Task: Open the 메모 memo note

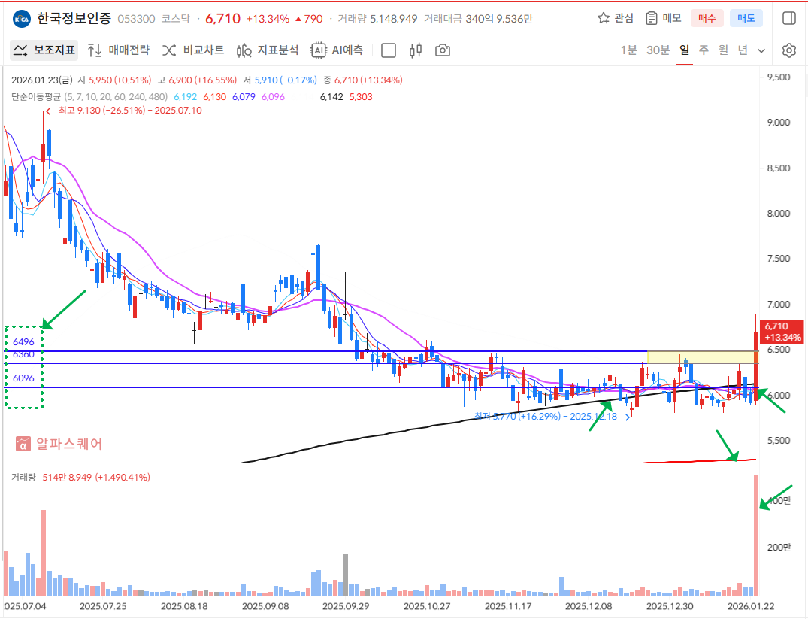Action: click(663, 18)
